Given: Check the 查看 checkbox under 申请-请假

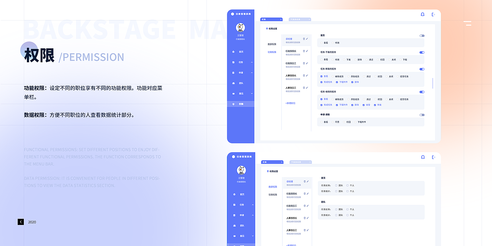Looking at the screenshot, I should 321,122.
